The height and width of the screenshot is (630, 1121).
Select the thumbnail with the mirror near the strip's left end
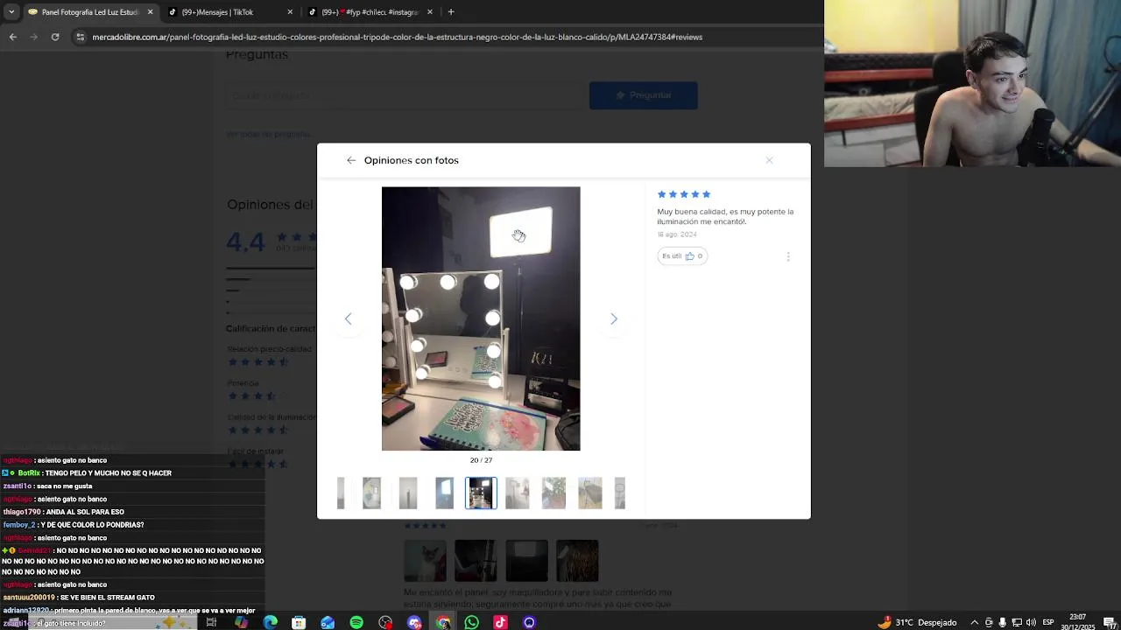coord(371,493)
